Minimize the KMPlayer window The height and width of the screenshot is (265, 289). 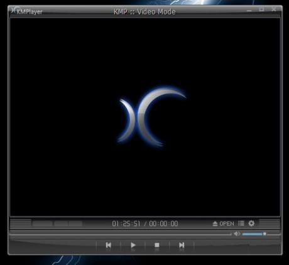pyautogui.click(x=249, y=10)
